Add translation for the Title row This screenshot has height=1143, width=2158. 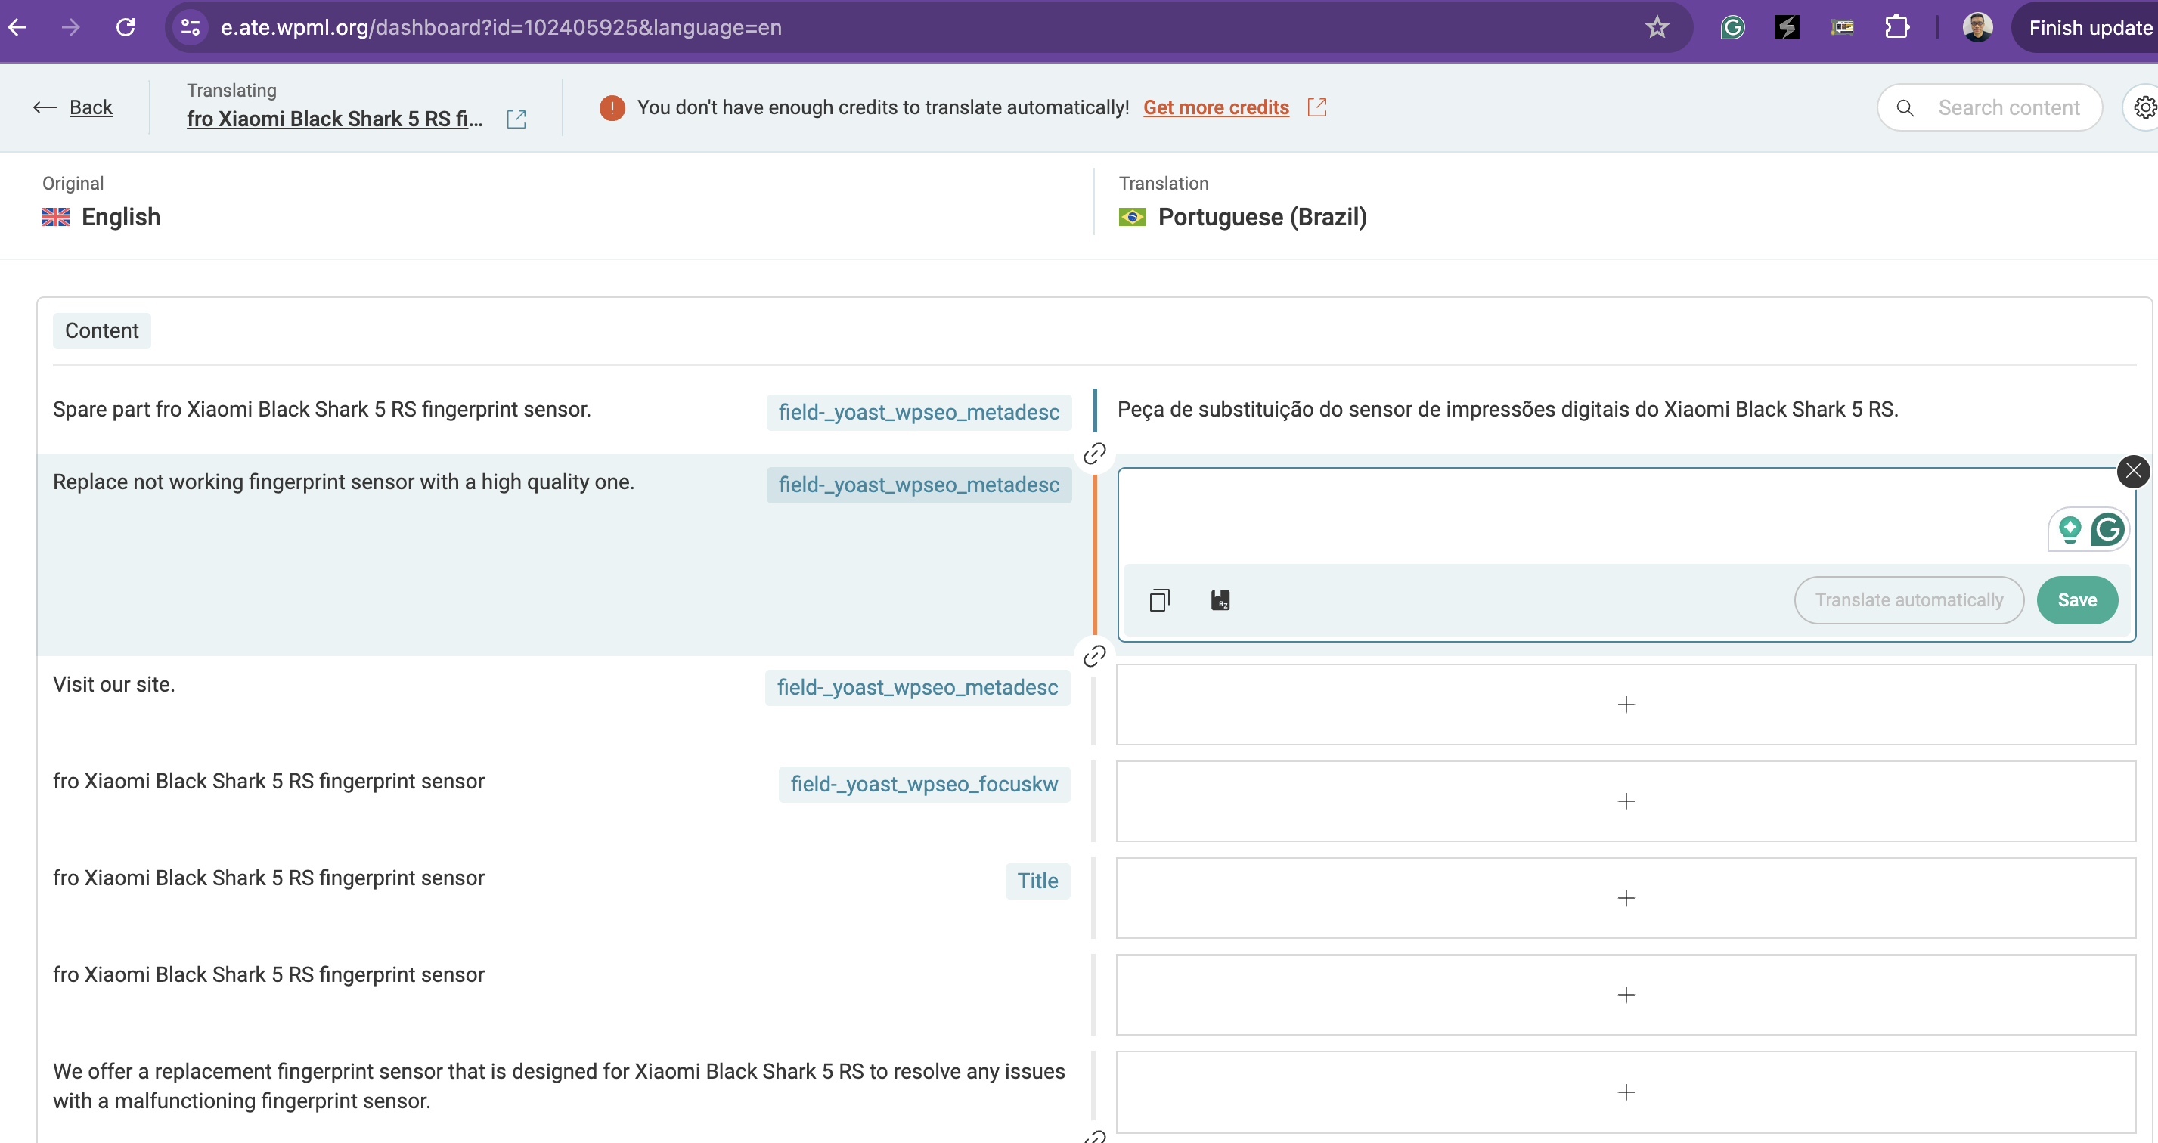pyautogui.click(x=1625, y=899)
